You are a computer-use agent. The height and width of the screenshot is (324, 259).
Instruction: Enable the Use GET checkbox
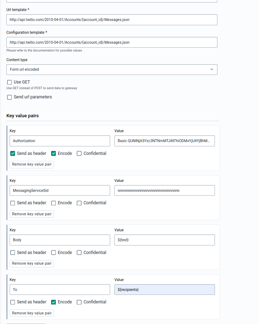coord(10,82)
